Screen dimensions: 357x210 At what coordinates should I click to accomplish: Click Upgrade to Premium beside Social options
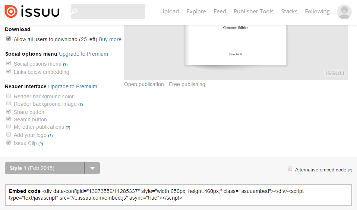pyautogui.click(x=83, y=54)
